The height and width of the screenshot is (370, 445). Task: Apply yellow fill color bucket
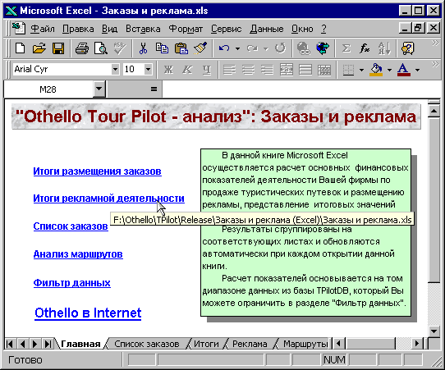376,70
